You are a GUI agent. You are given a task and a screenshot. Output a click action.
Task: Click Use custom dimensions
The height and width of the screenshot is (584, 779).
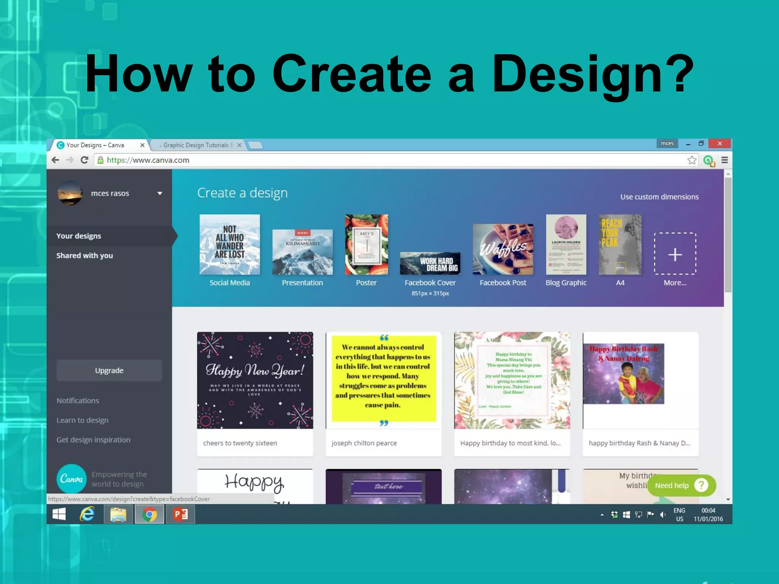click(x=659, y=197)
